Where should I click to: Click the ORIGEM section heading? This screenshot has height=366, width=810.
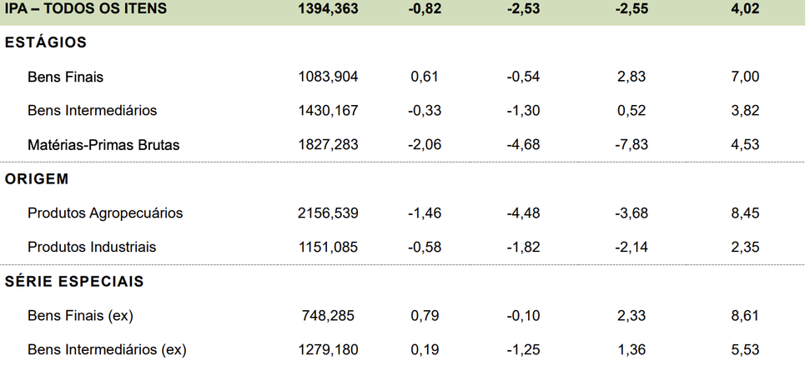click(37, 179)
